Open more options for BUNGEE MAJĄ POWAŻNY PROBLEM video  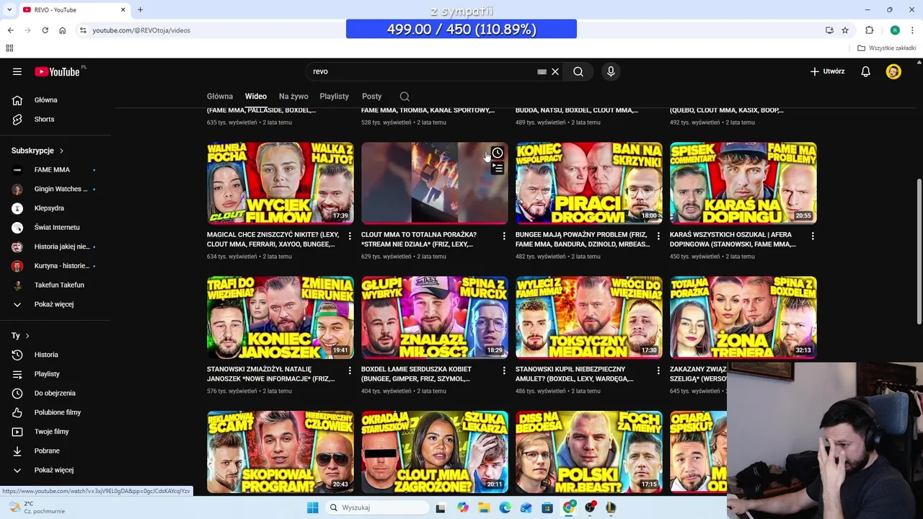[x=658, y=236]
